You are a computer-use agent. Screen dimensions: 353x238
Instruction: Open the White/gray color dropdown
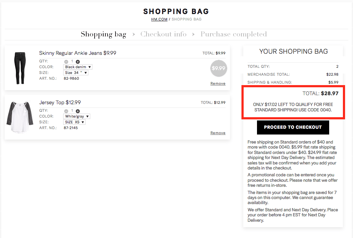(x=77, y=116)
